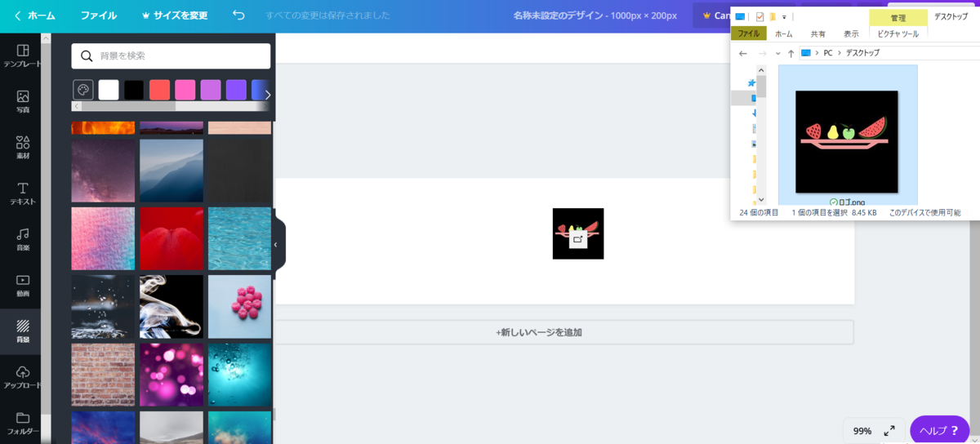Click the logo image on the canvas

click(578, 233)
